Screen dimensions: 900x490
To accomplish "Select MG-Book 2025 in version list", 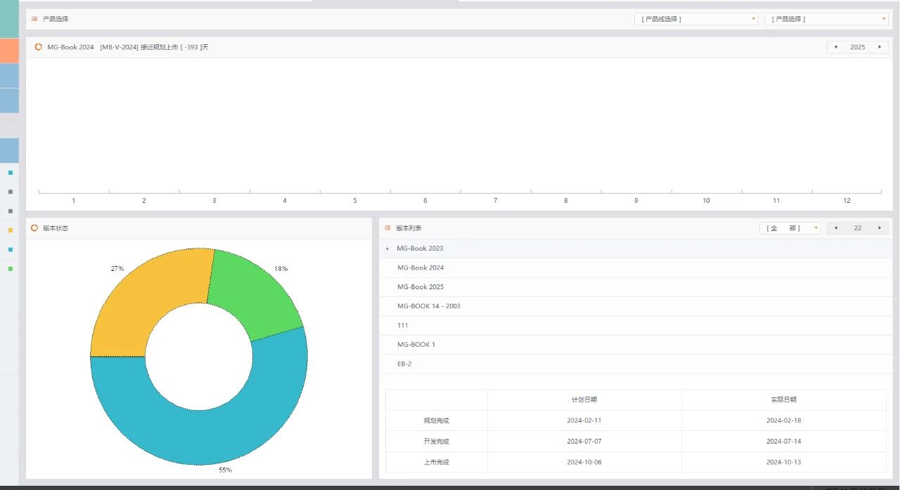I will pos(420,287).
